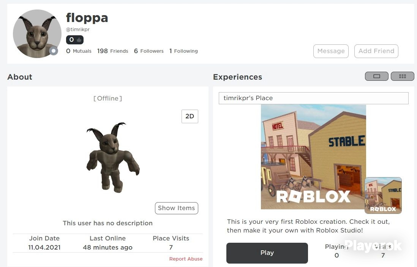
Task: Click the 3D avatar model preview
Action: [x=113, y=157]
